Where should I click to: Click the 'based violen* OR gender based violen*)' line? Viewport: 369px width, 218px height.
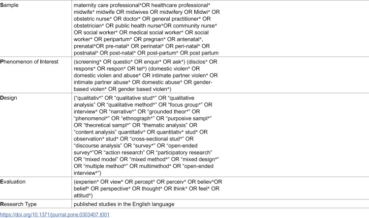click(x=123, y=89)
